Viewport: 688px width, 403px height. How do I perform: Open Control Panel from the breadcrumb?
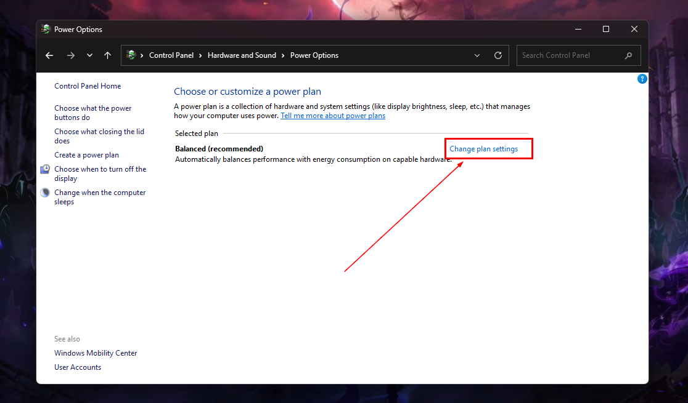coord(171,55)
